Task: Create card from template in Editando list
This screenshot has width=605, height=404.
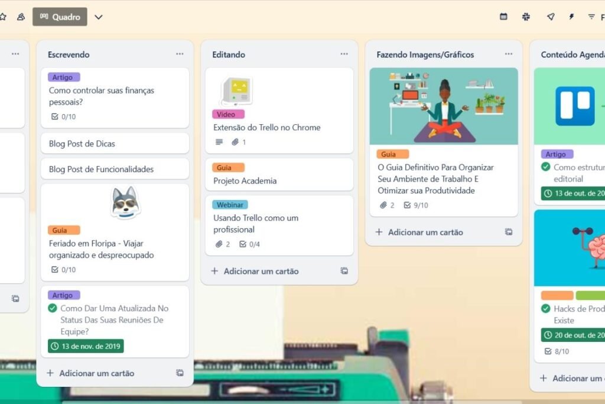Action: click(344, 271)
